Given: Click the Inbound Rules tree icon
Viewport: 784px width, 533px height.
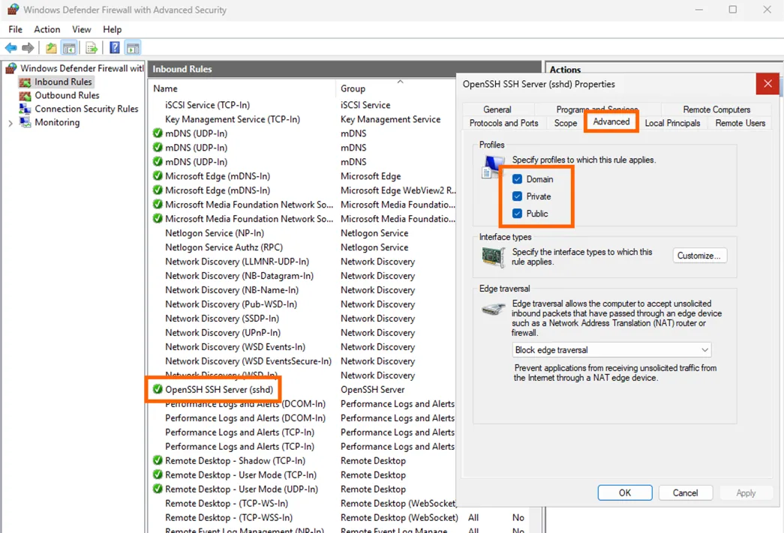Looking at the screenshot, I should tap(25, 82).
